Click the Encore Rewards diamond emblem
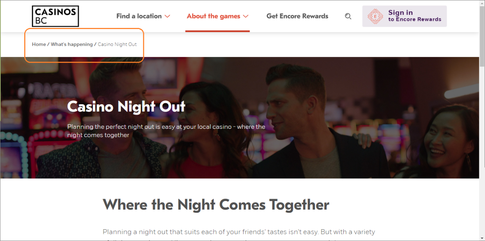Viewport: 485px width, 241px height. tap(375, 16)
